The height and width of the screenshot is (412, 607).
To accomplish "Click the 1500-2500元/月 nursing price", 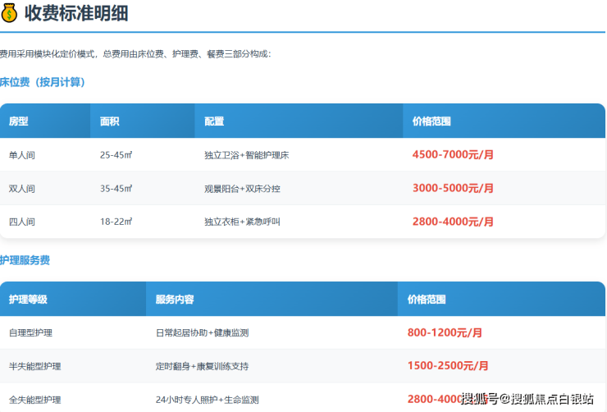I will pyautogui.click(x=448, y=366).
